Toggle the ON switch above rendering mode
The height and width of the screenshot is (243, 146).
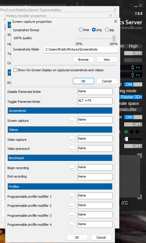(x=133, y=84)
